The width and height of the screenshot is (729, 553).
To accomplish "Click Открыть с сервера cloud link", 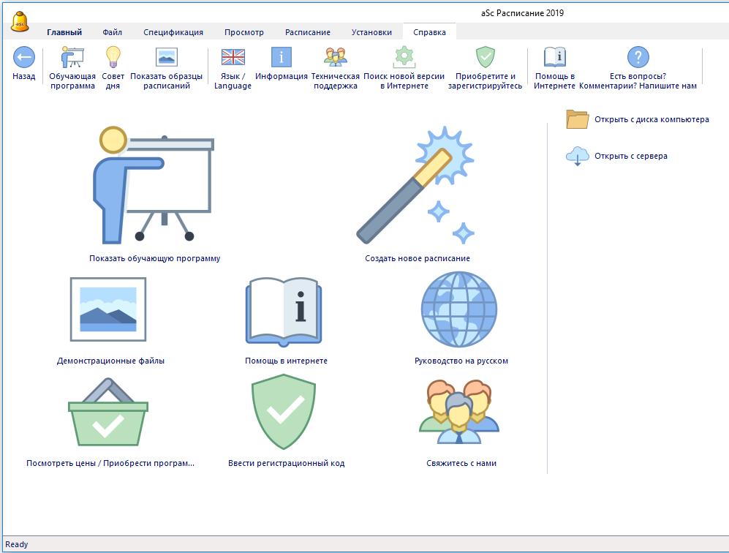I will tap(630, 156).
